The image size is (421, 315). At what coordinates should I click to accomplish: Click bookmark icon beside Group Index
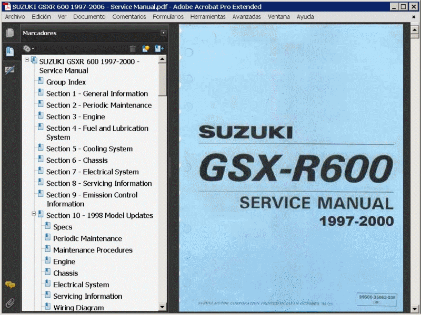coord(41,81)
